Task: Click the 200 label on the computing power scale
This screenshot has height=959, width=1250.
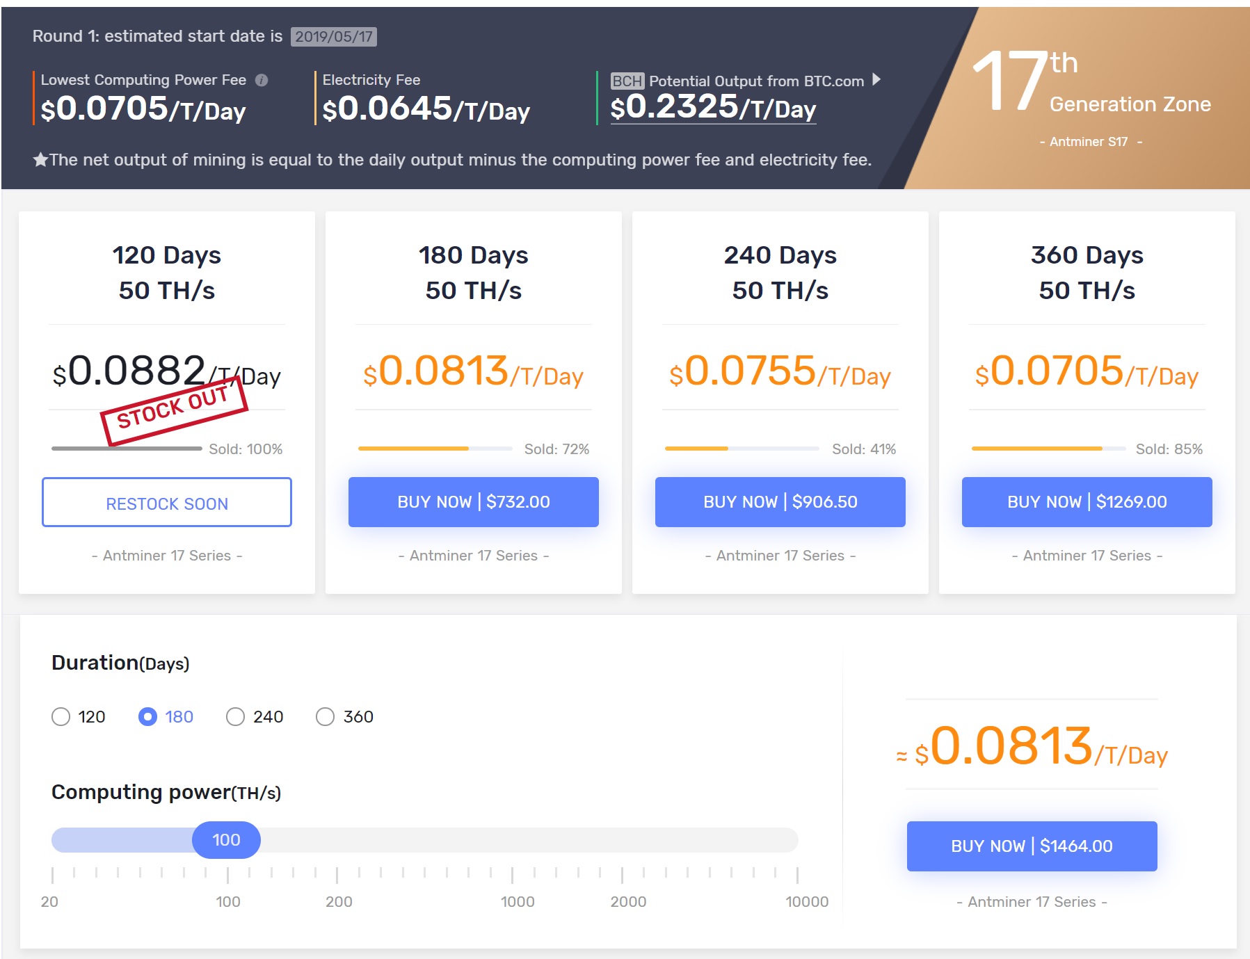Action: coord(339,902)
